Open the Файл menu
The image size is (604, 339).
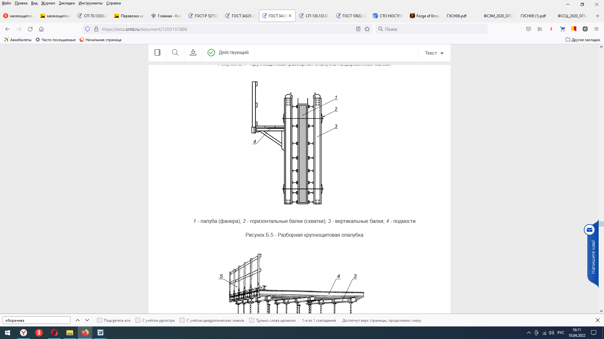coord(6,3)
